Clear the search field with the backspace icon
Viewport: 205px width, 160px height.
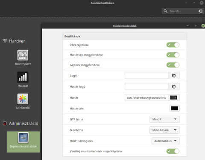[x=200, y=11]
